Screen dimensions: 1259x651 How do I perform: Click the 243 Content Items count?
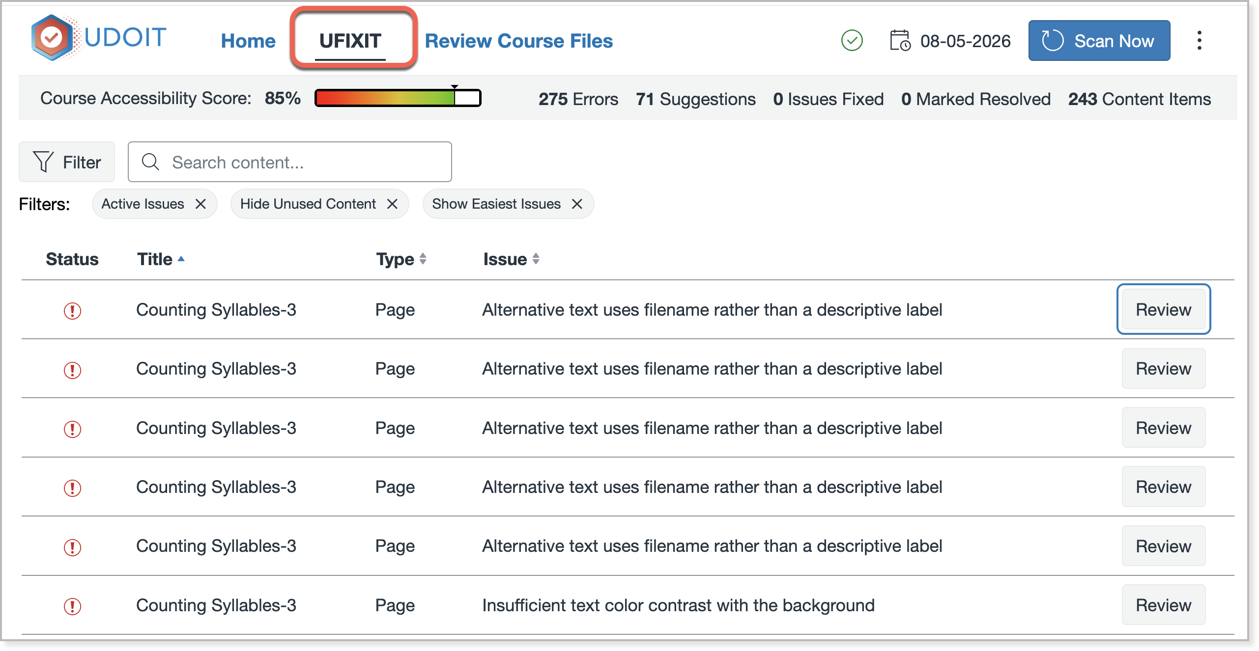tap(1140, 99)
